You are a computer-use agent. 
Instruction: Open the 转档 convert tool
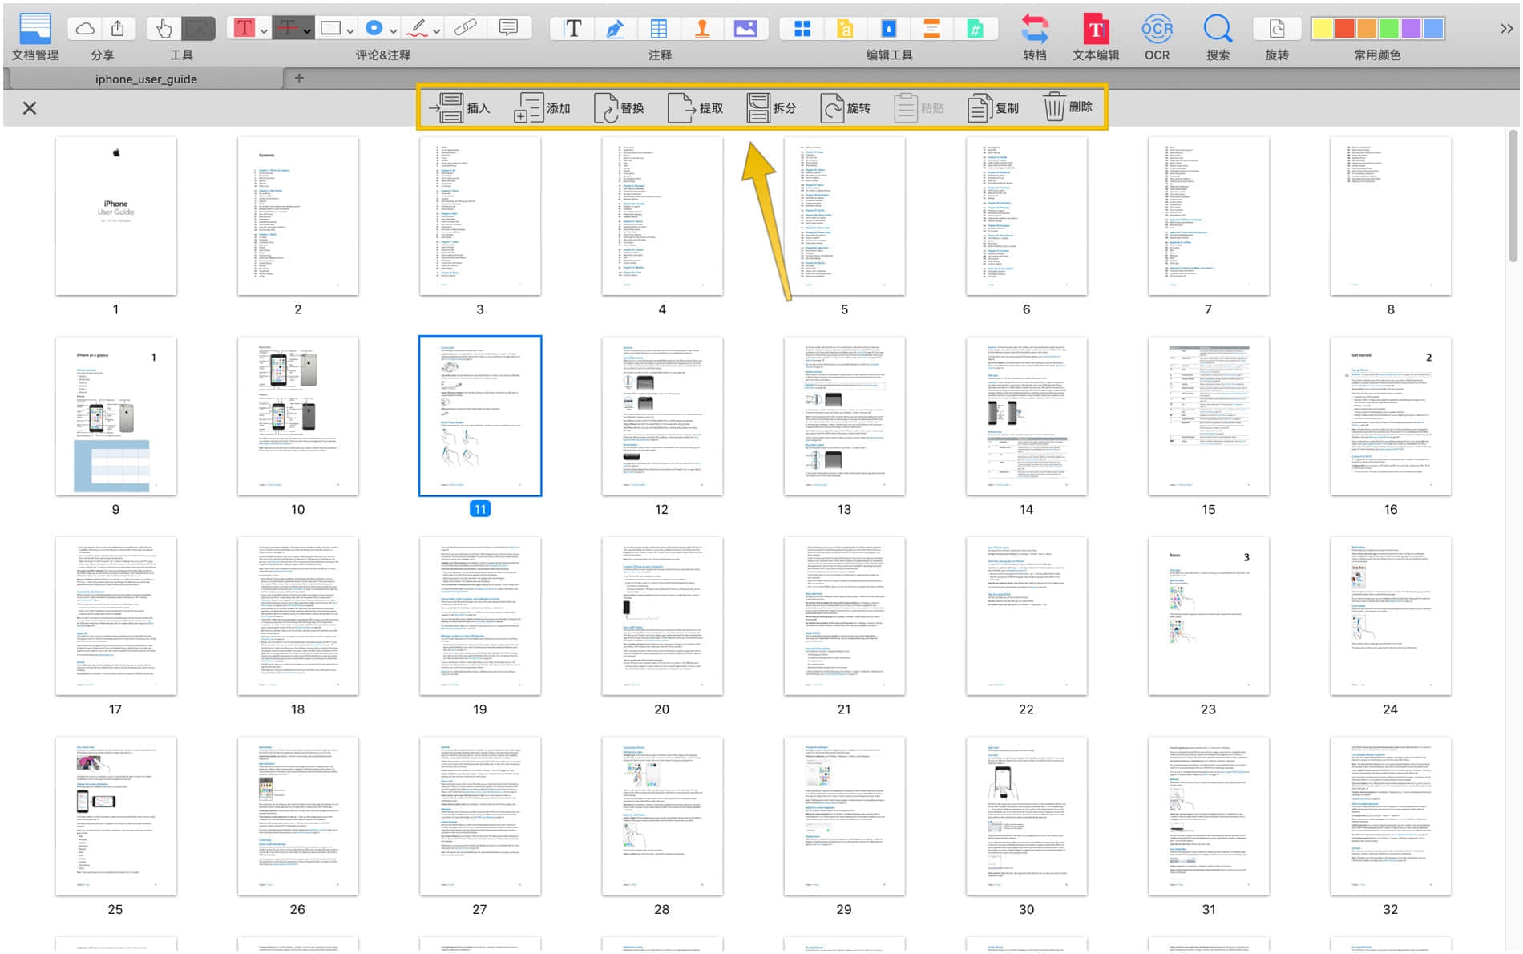coord(1035,29)
